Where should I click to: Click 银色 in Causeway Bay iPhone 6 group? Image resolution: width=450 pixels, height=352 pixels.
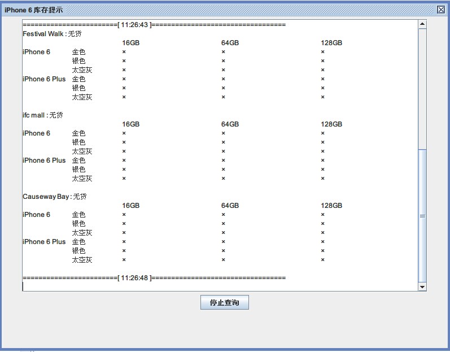pyautogui.click(x=78, y=224)
